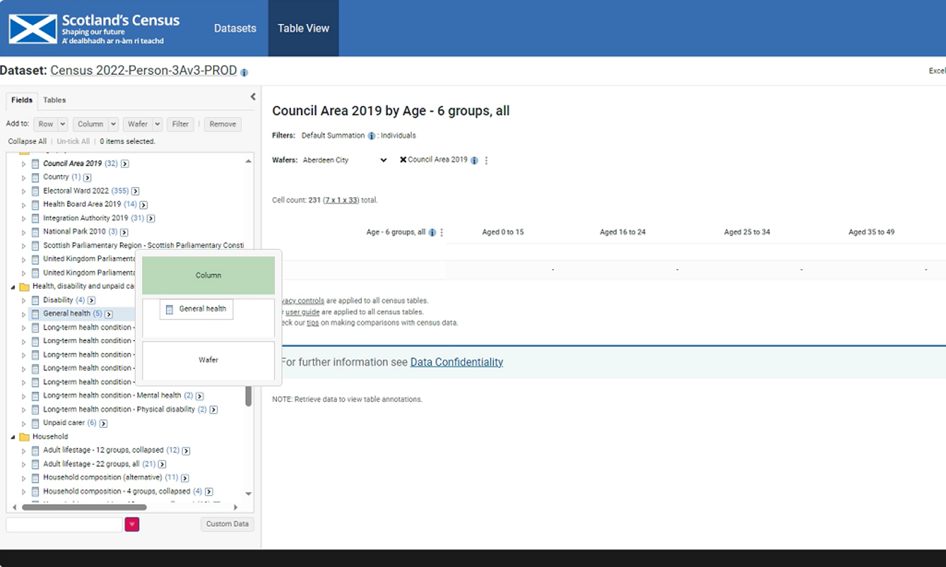Click the arrow box next to Electoral Ward 2022
Viewport: 946px width, 567px height.
click(x=135, y=191)
